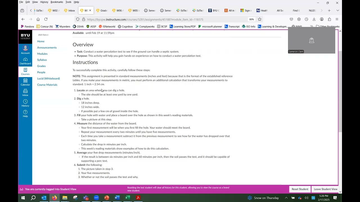This screenshot has width=360, height=202.
Task: Click the Reset Student button
Action: [300, 189]
